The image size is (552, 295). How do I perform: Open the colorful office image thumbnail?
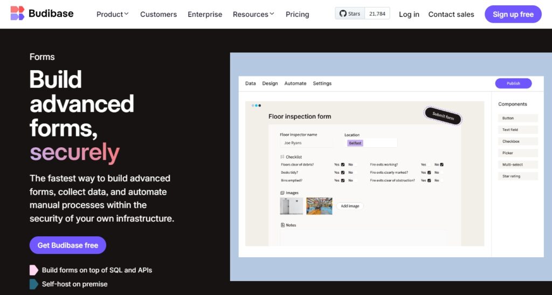point(319,206)
